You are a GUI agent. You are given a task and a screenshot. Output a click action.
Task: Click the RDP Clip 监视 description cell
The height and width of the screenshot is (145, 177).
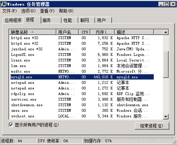tap(133, 94)
